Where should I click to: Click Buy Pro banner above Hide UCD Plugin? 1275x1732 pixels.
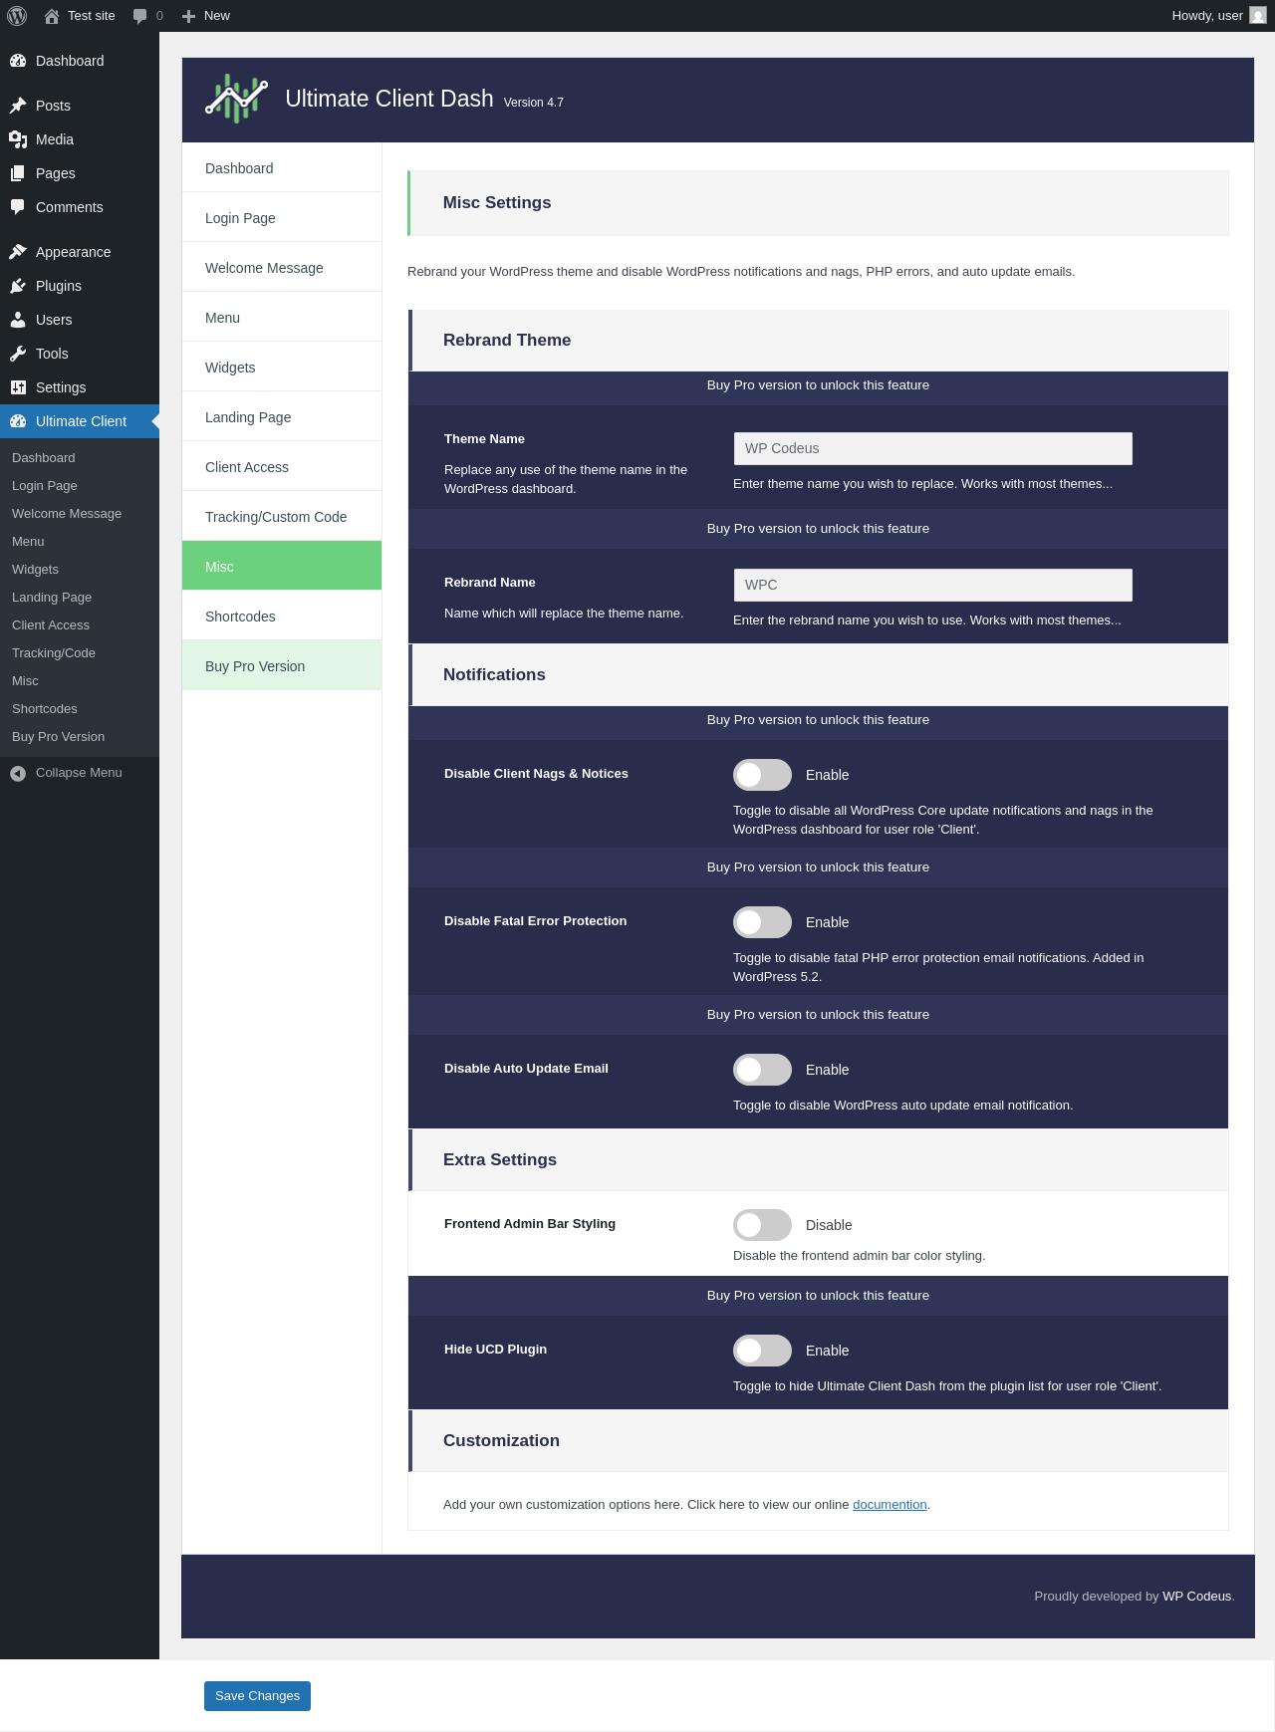pos(818,1296)
